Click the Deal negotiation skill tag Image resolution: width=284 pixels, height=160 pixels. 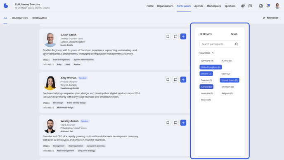76,146
